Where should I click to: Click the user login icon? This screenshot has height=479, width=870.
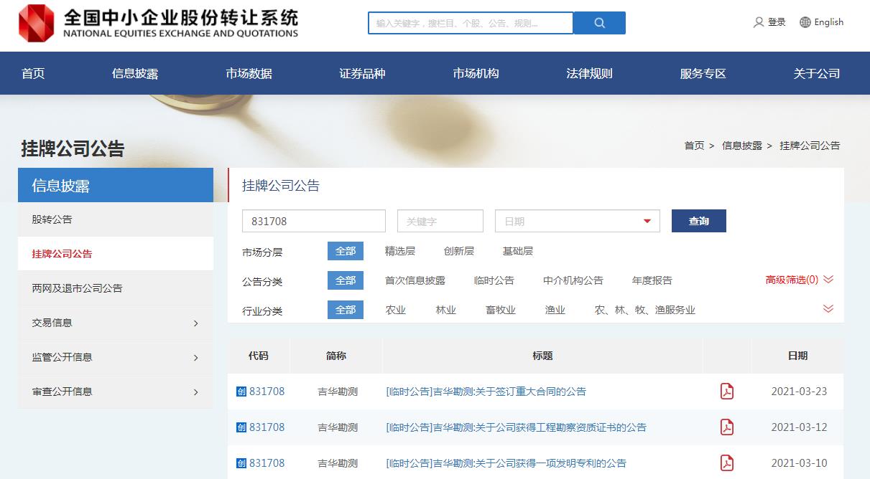point(759,22)
